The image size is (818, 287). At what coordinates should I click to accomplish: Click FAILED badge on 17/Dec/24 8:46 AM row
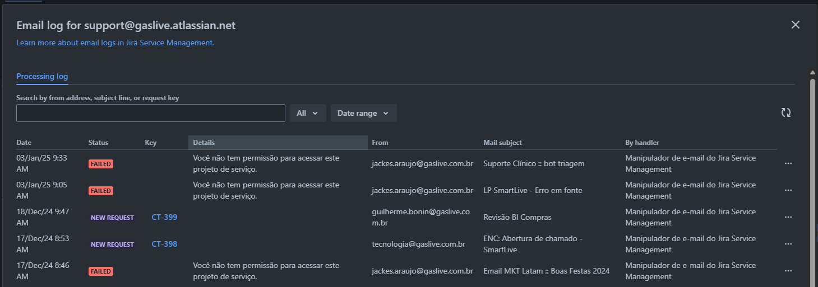(101, 271)
